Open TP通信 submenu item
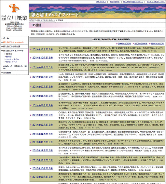Viewport: 166px width, 184px height. (x=9, y=54)
